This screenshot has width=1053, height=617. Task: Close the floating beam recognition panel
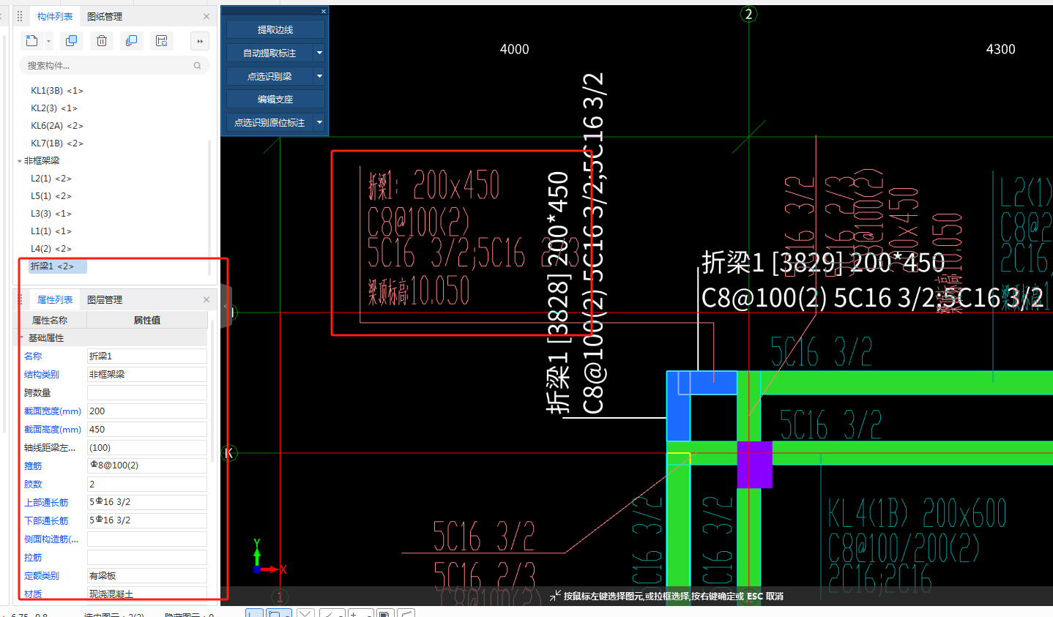[324, 11]
